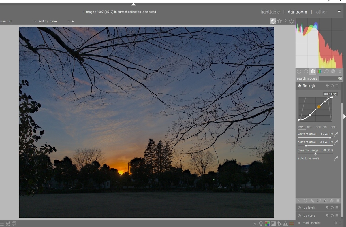Expand module order section
Image resolution: width=346 pixels, height=227 pixels.
point(299,223)
